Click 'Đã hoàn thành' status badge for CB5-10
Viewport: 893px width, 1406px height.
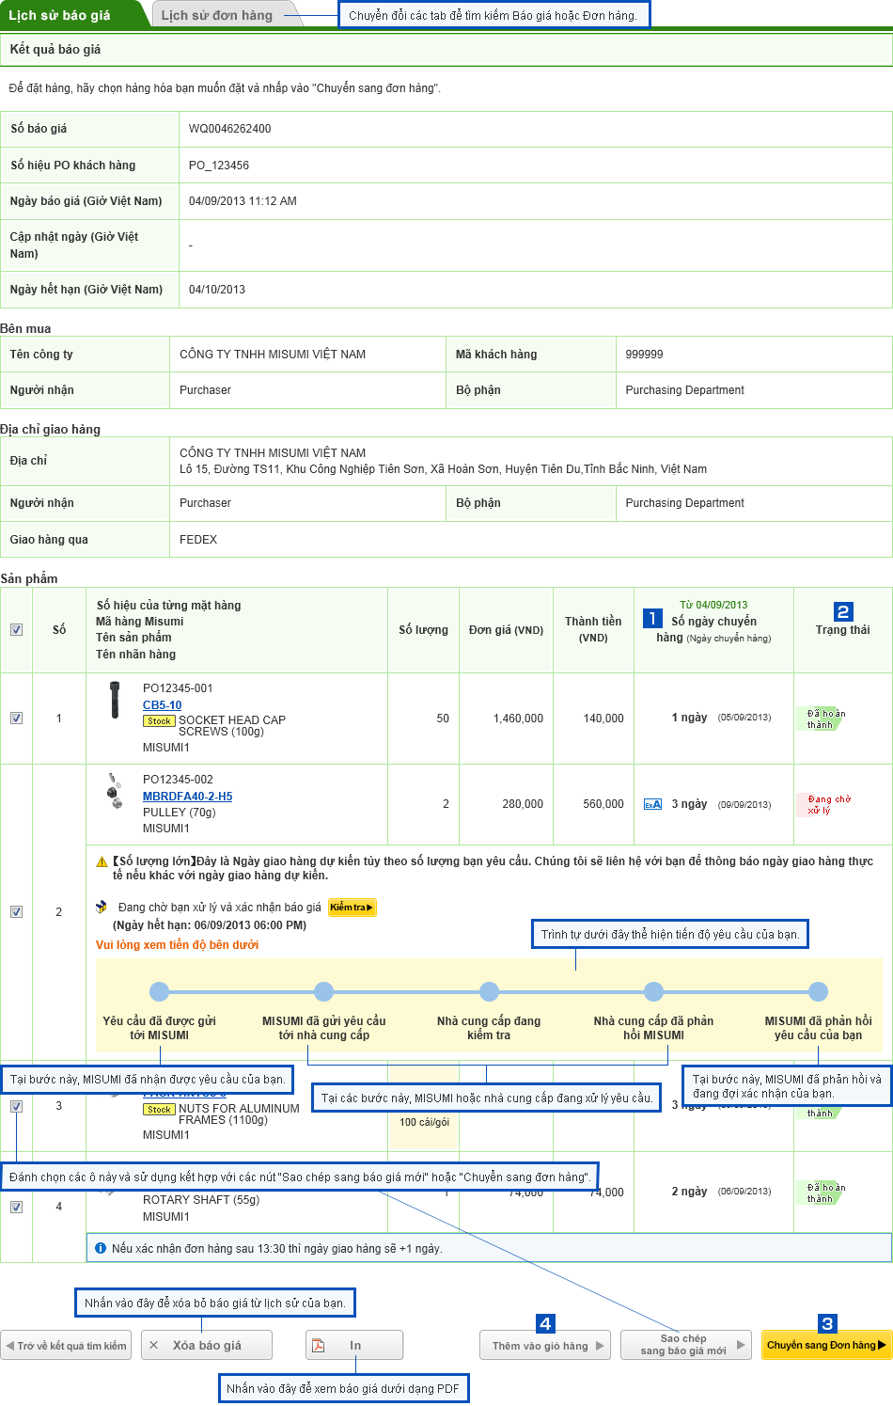(820, 719)
